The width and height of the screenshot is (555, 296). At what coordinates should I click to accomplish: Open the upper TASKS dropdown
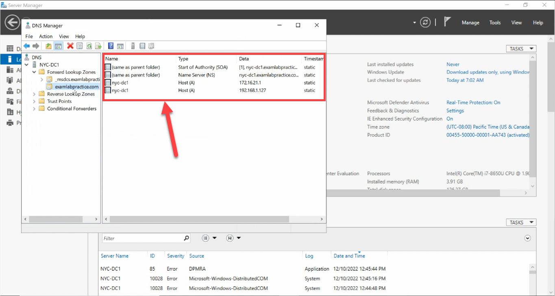521,49
